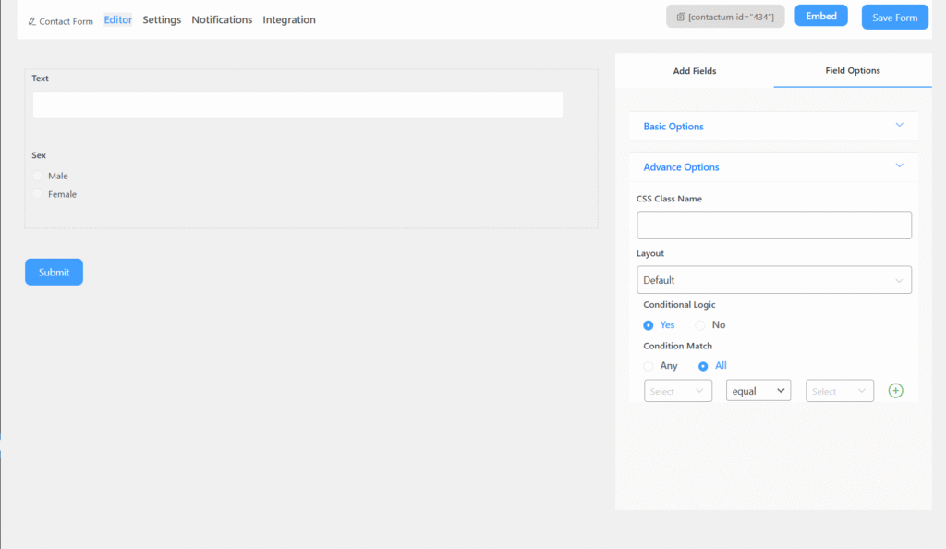Click the pencil icon beside Contact Form
The image size is (946, 549).
pos(32,21)
